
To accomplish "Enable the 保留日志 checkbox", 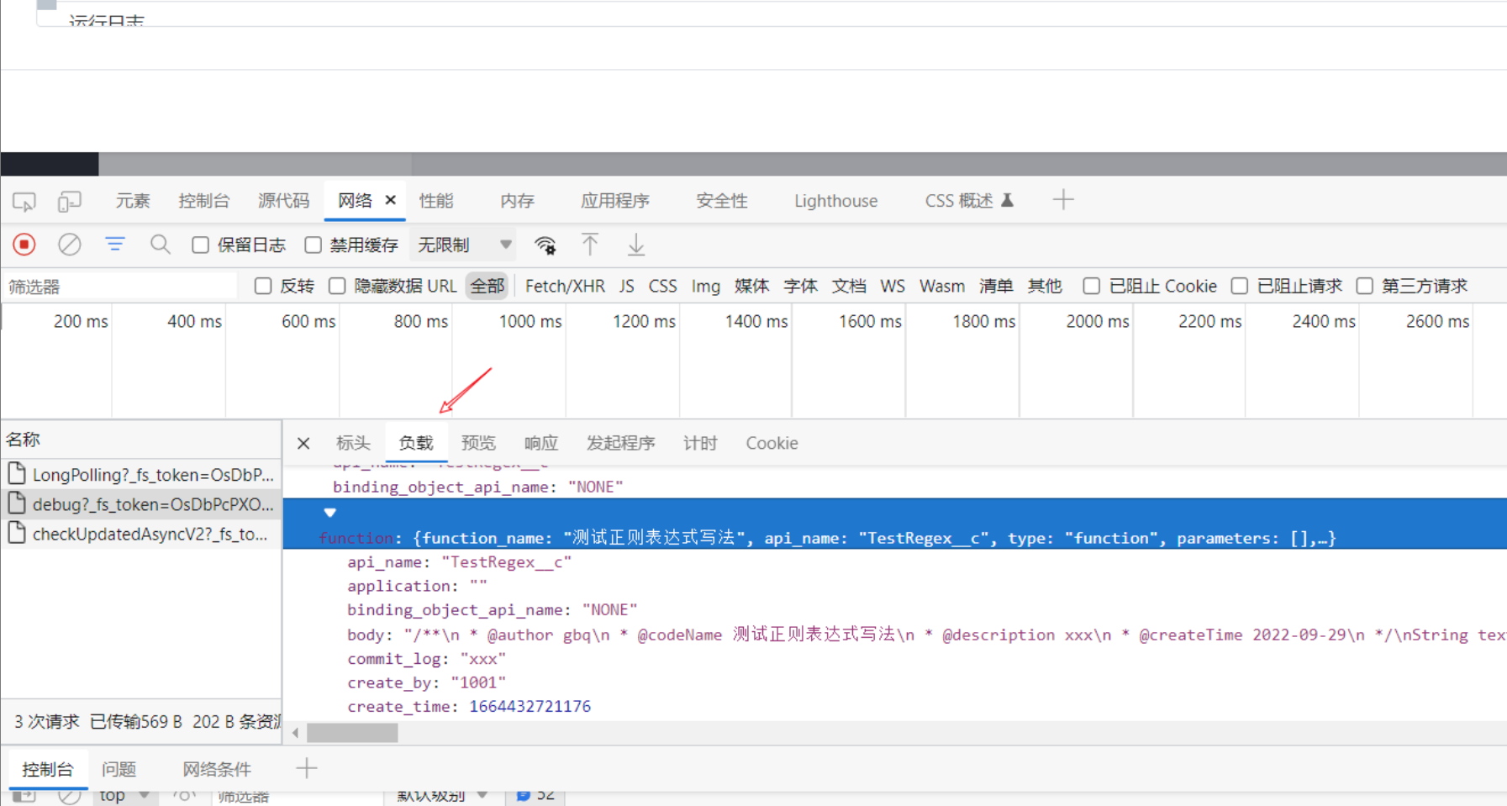I will pos(200,245).
